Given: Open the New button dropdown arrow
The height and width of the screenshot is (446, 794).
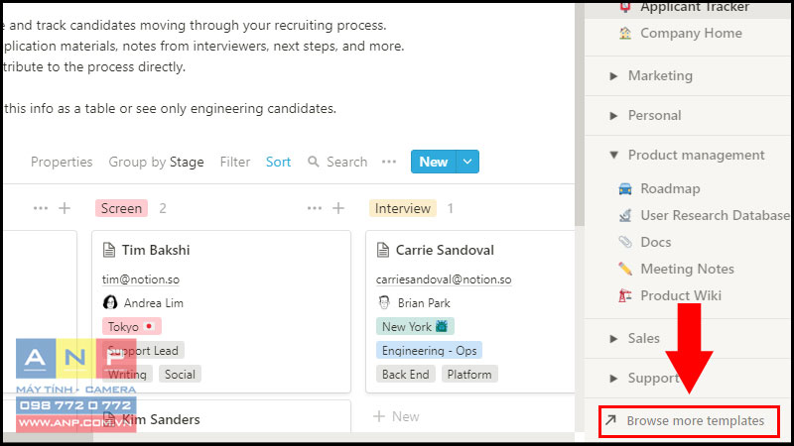Looking at the screenshot, I should pos(467,162).
